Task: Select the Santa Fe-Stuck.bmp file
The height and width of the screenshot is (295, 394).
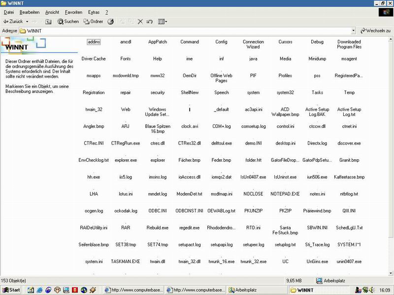Action: coord(285,230)
